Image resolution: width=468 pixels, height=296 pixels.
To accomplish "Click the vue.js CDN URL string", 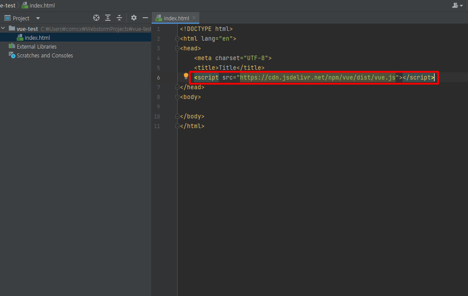I will point(318,78).
